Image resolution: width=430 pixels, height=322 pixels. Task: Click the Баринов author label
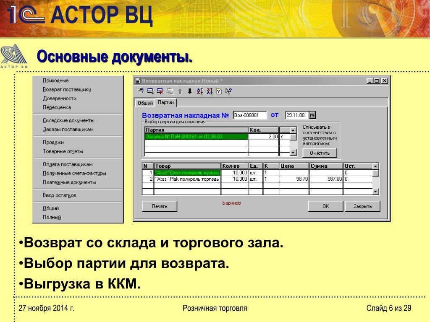click(x=231, y=203)
